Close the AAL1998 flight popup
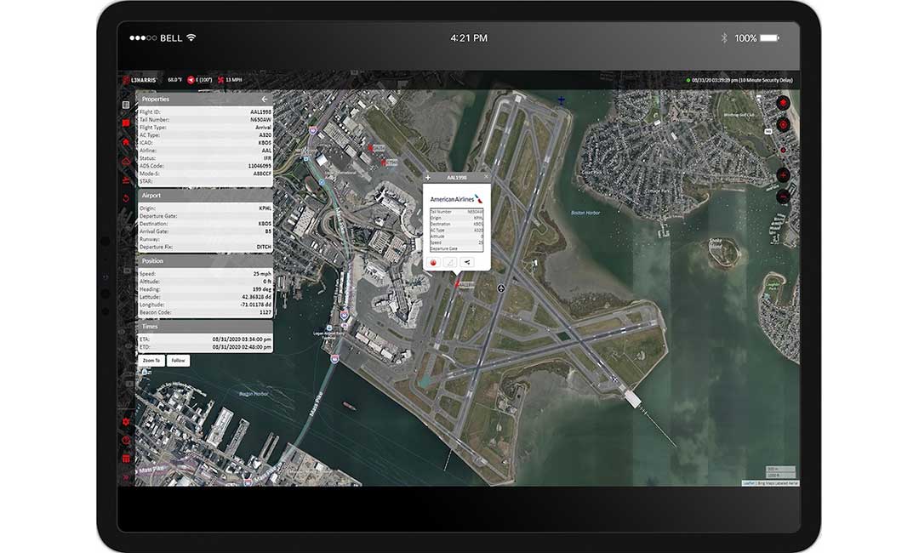 [x=486, y=177]
